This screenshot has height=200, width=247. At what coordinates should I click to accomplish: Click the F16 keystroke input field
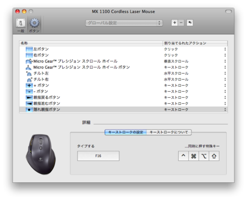pos(98,156)
